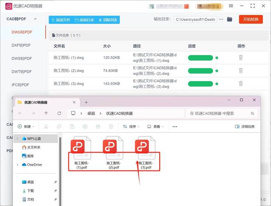271x206 pixels.
Task: Select DXF转PDF in sidebar
Action: click(21, 45)
